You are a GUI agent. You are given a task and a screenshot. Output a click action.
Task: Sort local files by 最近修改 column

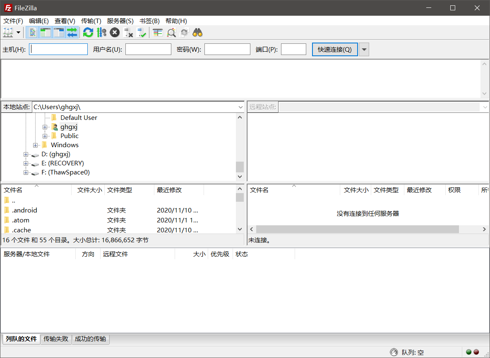pyautogui.click(x=179, y=190)
